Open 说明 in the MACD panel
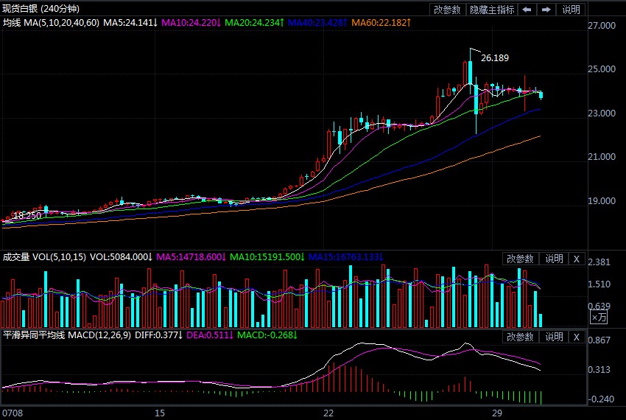The image size is (626, 420). 554,337
